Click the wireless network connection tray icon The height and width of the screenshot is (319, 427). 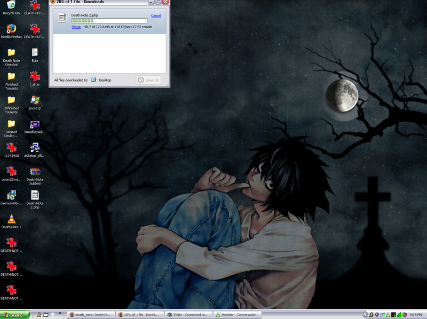382,315
